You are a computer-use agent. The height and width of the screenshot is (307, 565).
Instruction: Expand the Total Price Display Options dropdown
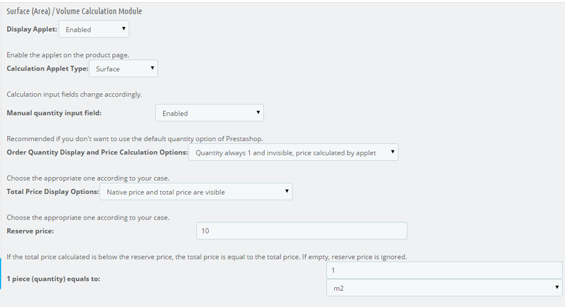196,191
